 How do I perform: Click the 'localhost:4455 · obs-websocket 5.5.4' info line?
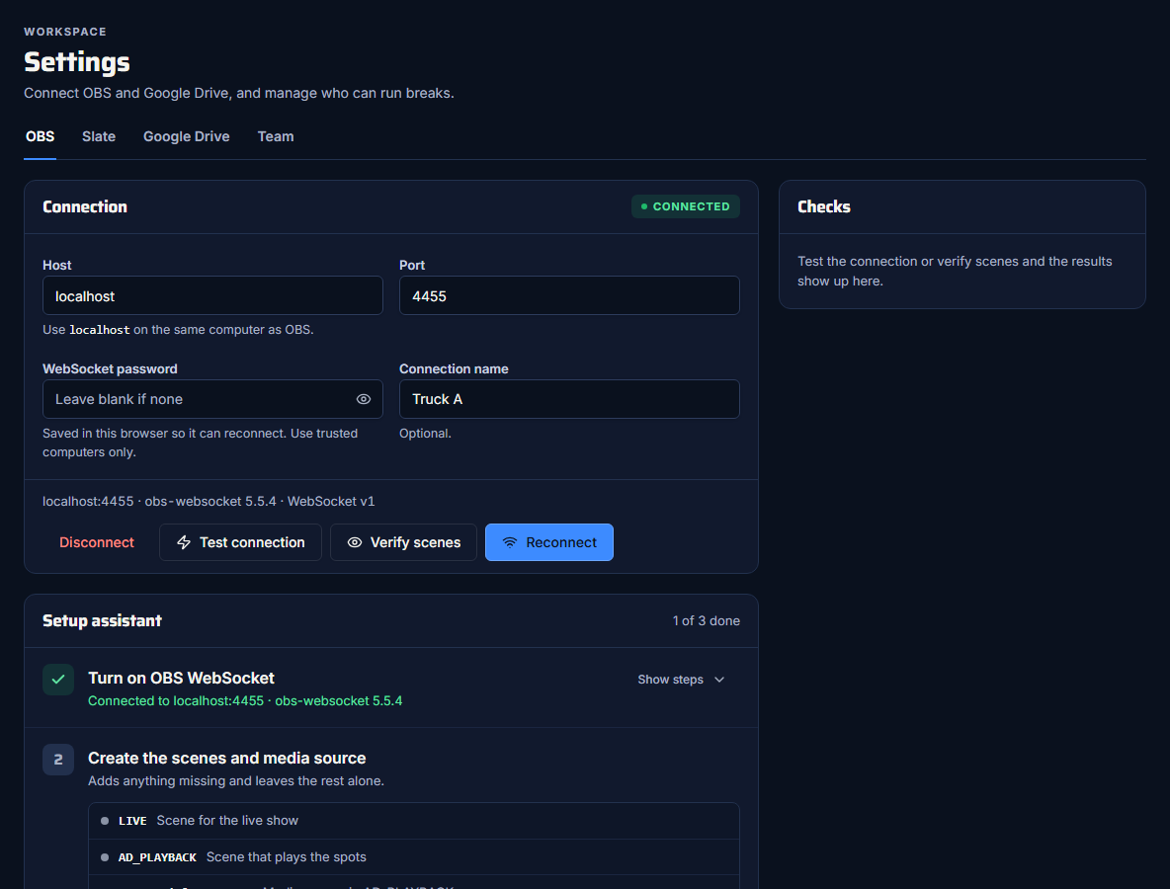pos(209,501)
